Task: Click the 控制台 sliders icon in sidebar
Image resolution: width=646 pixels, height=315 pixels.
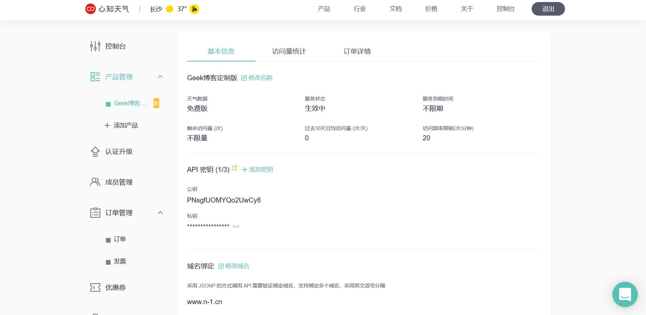Action: (x=95, y=46)
